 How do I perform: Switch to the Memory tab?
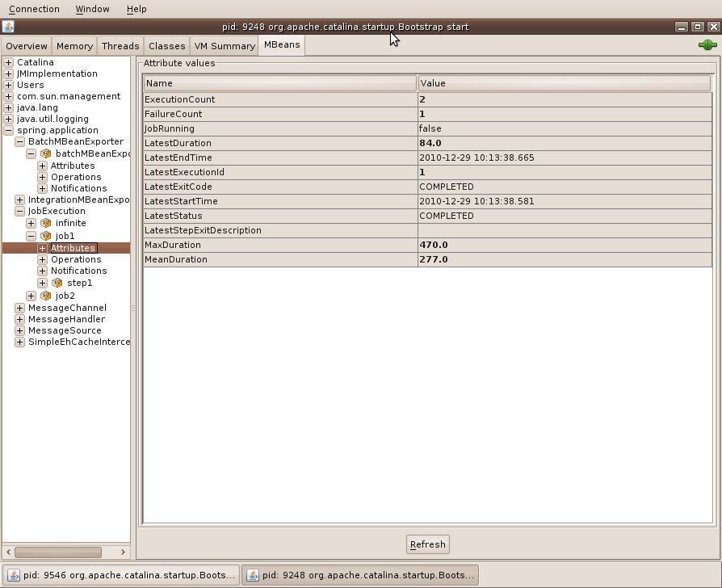pos(73,45)
